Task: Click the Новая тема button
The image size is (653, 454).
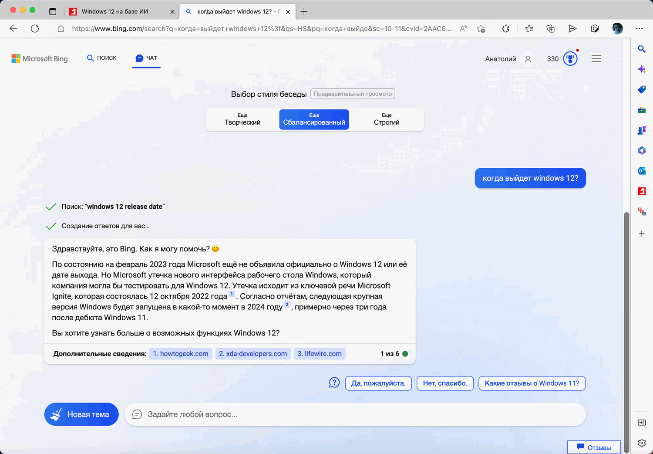Action: (81, 414)
